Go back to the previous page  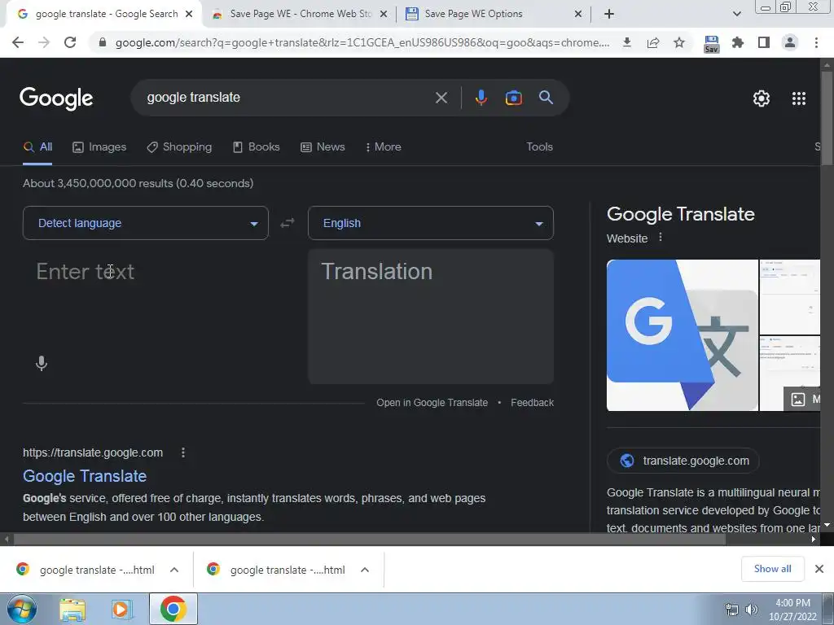(18, 42)
